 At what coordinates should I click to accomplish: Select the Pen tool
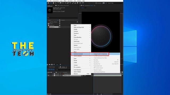(68, 3)
